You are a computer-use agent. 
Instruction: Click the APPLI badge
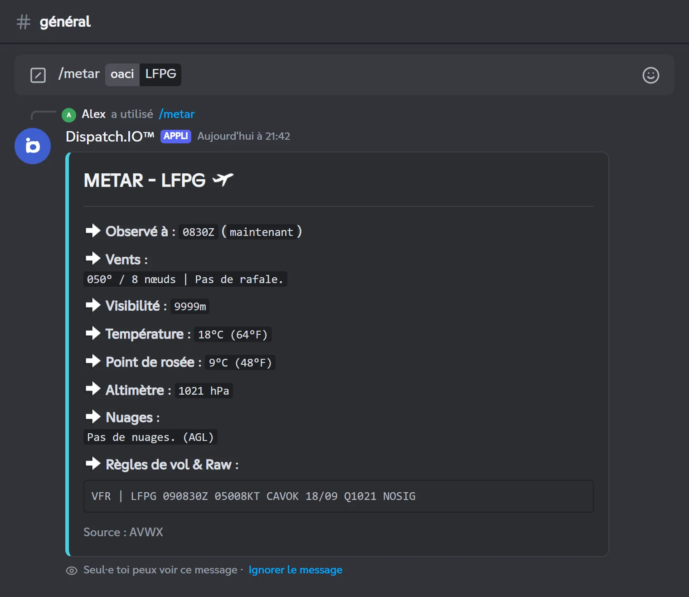[176, 136]
